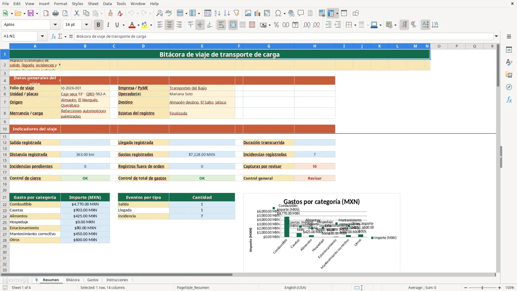Insert a pivot table
Viewport: 517px width, 291px height.
(x=267, y=13)
